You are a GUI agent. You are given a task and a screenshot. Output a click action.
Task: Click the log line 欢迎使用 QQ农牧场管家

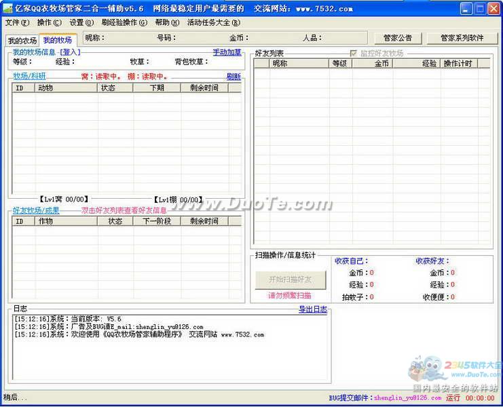coord(139,334)
